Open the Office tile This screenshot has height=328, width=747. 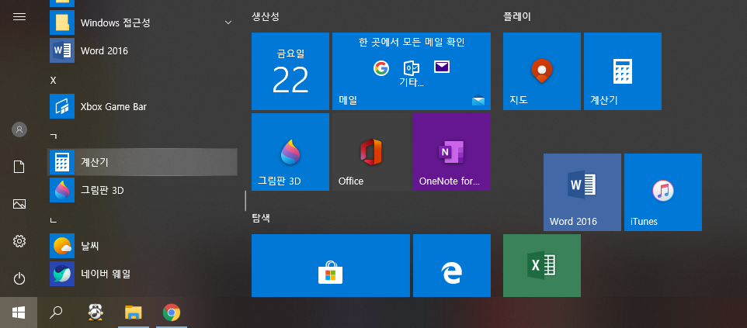tap(371, 152)
